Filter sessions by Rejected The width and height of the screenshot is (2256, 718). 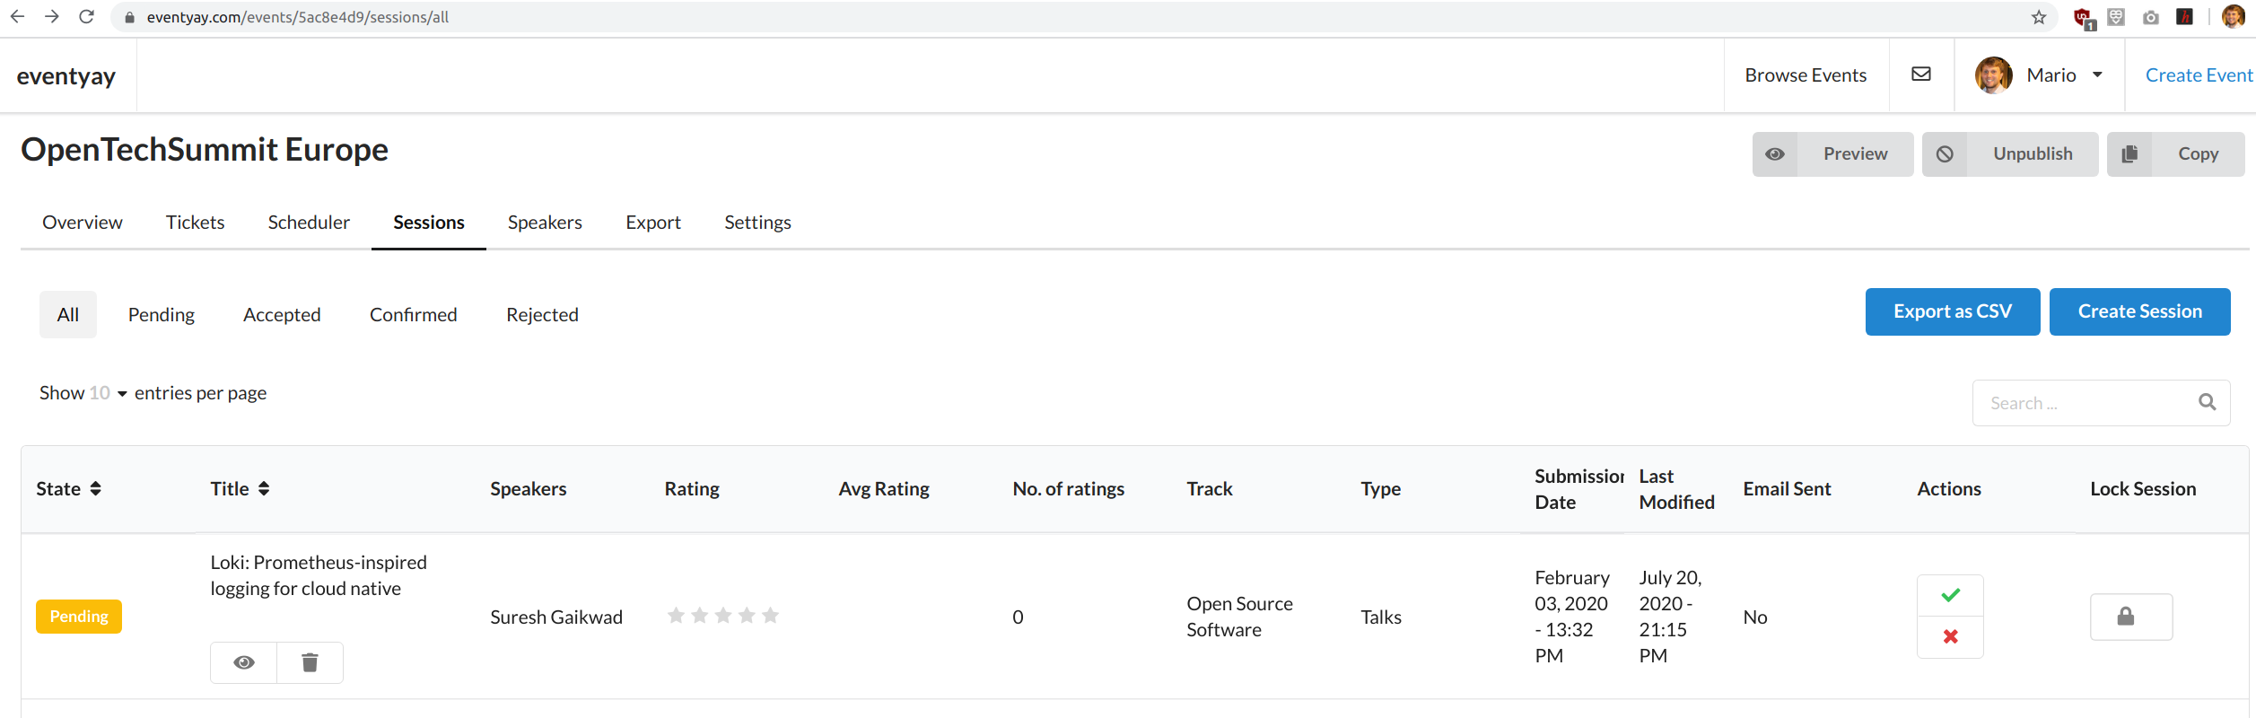coord(542,315)
